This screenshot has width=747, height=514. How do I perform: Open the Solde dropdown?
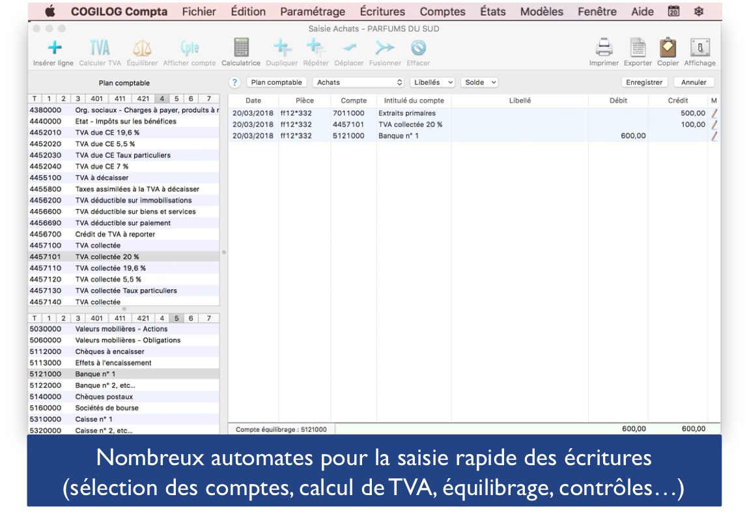pos(479,83)
